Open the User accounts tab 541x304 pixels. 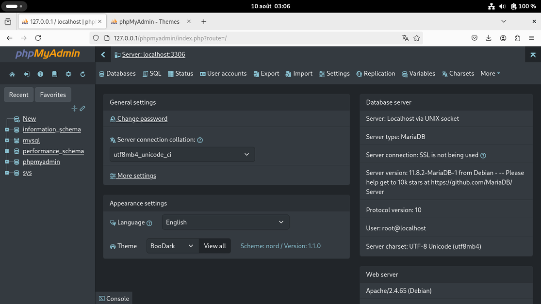coord(223,73)
